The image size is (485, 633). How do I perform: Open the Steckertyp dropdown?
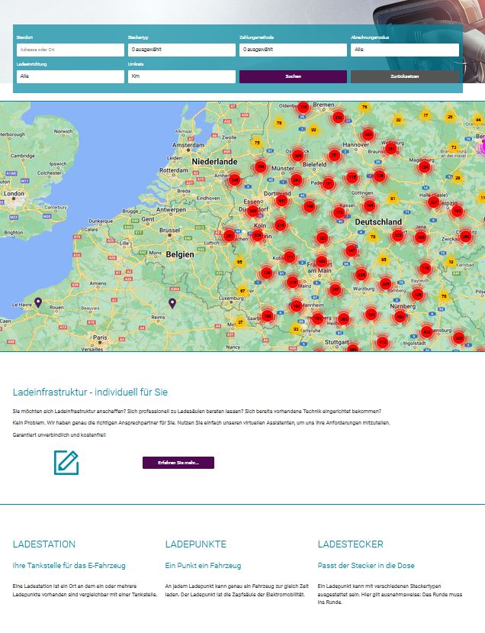181,50
